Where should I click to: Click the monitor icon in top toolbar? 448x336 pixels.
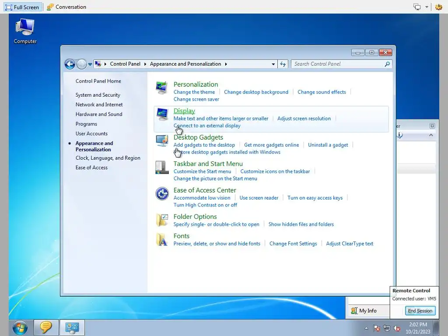coord(417,7)
